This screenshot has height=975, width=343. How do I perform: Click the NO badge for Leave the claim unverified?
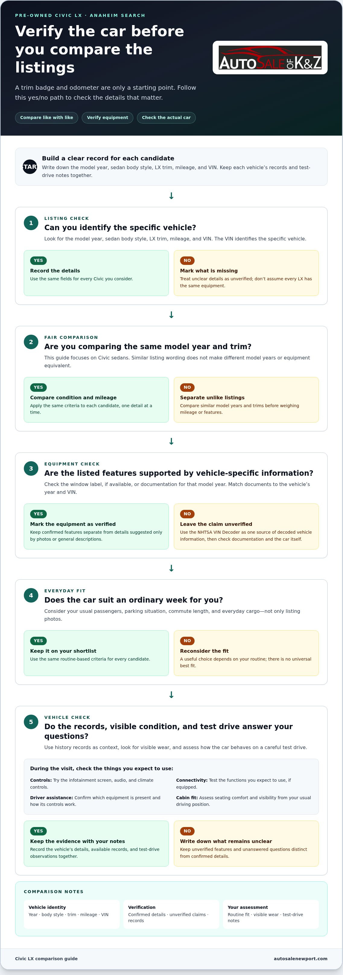[187, 514]
